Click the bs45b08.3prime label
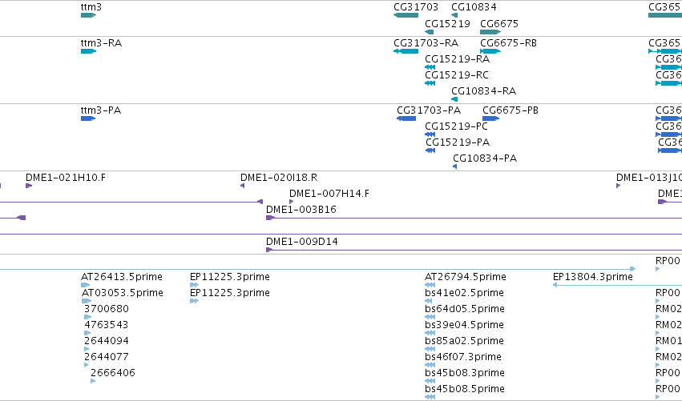Viewport: 682px width, 401px height. (x=465, y=373)
